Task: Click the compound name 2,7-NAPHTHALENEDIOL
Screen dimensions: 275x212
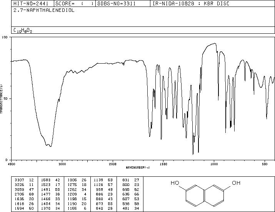Action: 44,10
